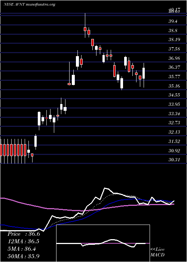Click the last white candlestick on the right

coord(144,75)
